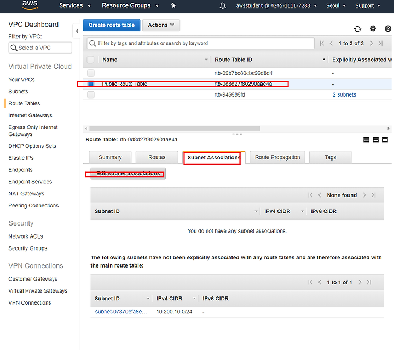Viewport: 394px width, 350px height.
Task: Go to first page in None found pager
Action: 310,195
